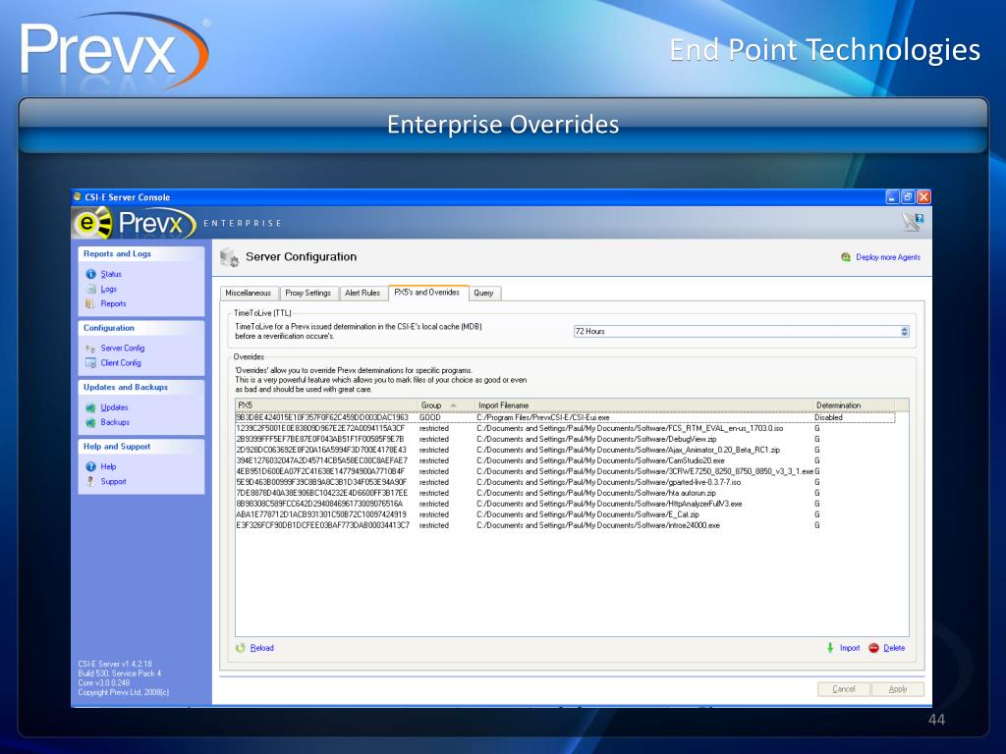The height and width of the screenshot is (754, 1006).
Task: Open the Status link
Action: tap(111, 274)
